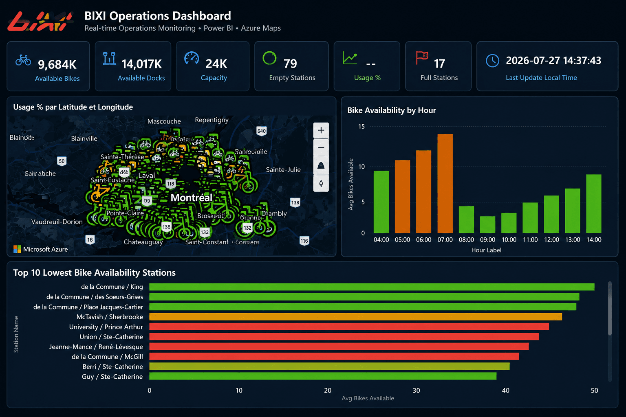Zoom in on the map with plus button
Screen dimensions: 626x417
coord(321,130)
